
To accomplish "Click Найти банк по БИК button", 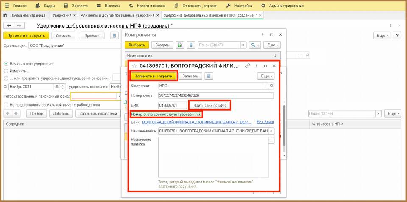I will click(x=210, y=105).
